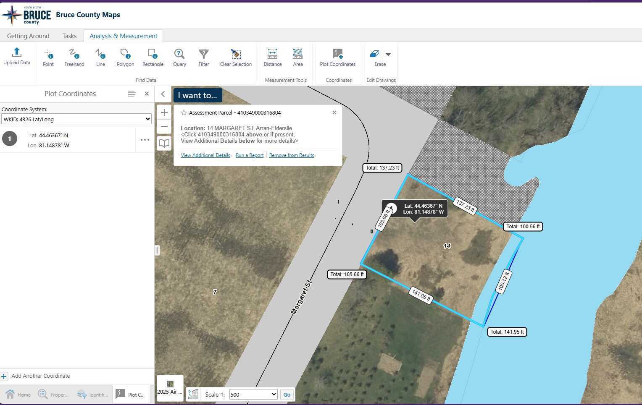Screen dimensions: 642x405
Task: Open the Filter tool
Action: click(x=204, y=57)
